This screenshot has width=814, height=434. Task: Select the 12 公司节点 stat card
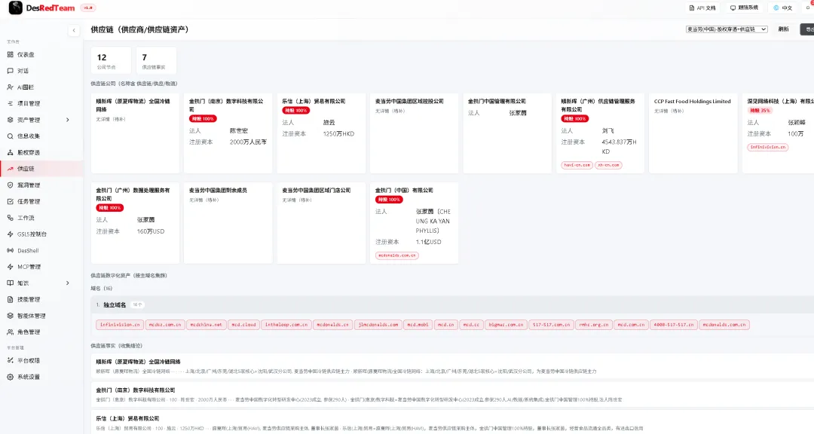click(x=111, y=61)
